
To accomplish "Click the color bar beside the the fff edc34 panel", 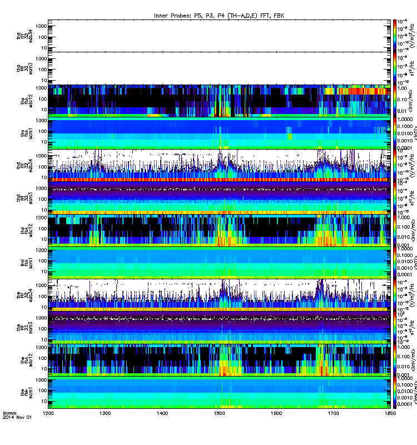I will (x=395, y=295).
